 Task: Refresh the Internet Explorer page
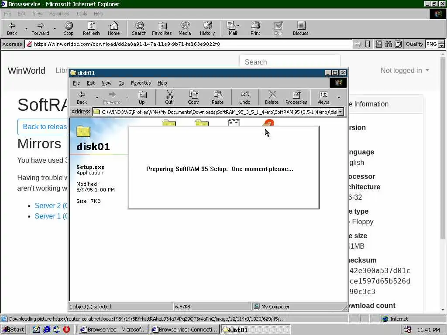pos(91,28)
